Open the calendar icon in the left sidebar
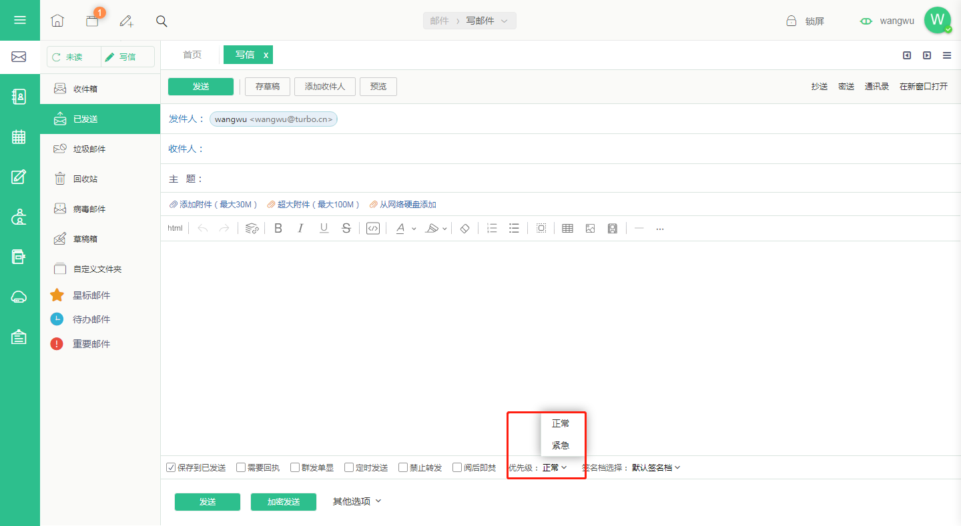The height and width of the screenshot is (526, 961). click(x=19, y=137)
